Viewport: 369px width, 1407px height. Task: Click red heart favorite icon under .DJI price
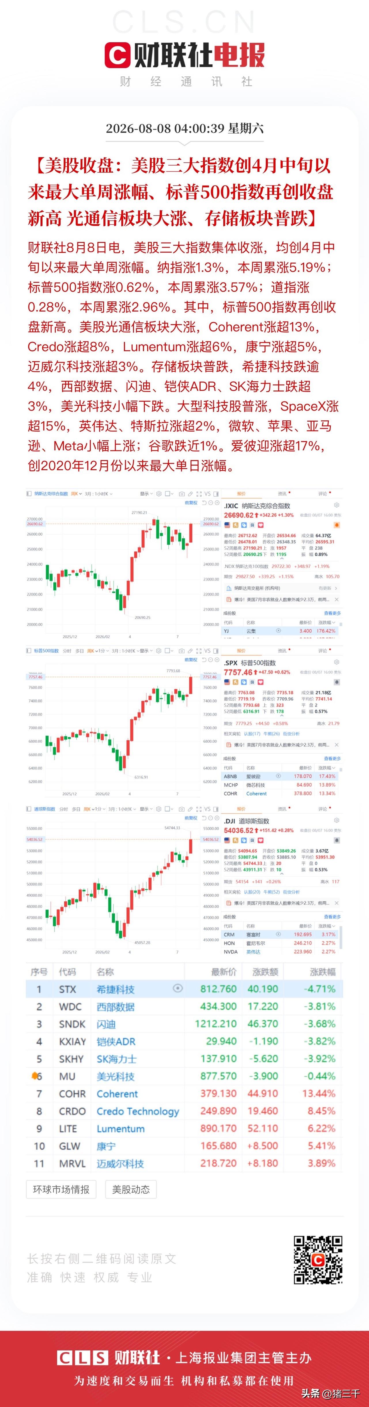point(260,840)
